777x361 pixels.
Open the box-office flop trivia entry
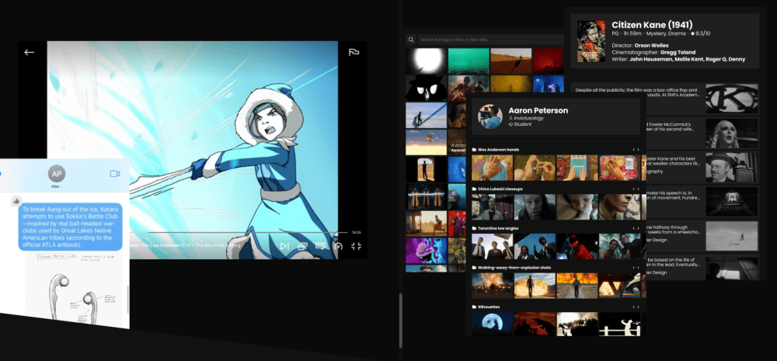point(665,99)
